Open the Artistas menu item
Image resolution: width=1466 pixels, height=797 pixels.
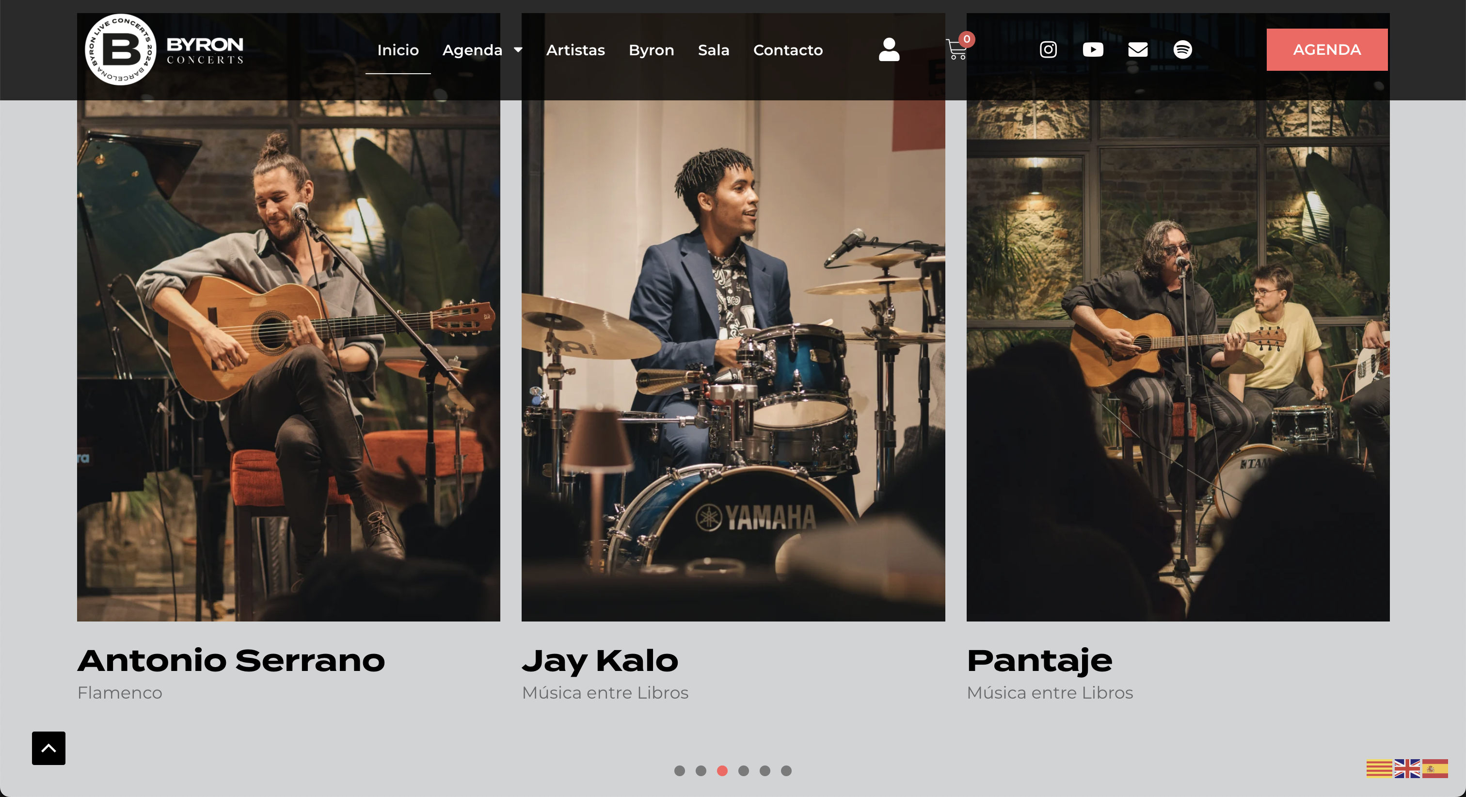pos(575,50)
